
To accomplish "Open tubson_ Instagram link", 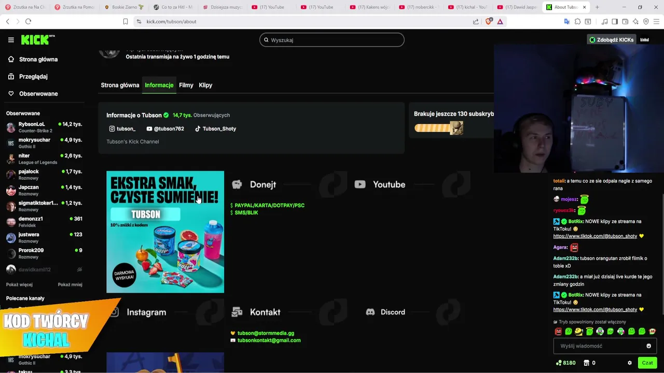I will click(122, 129).
